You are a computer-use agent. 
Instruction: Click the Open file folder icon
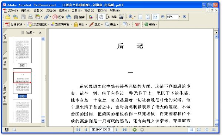[x=8, y=17]
